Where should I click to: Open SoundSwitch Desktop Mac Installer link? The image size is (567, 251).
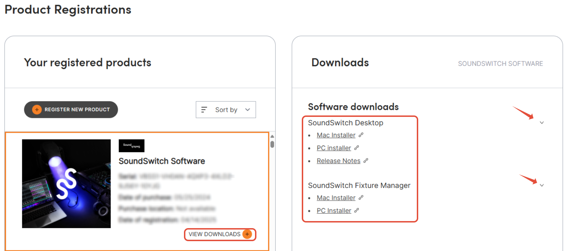click(x=336, y=135)
